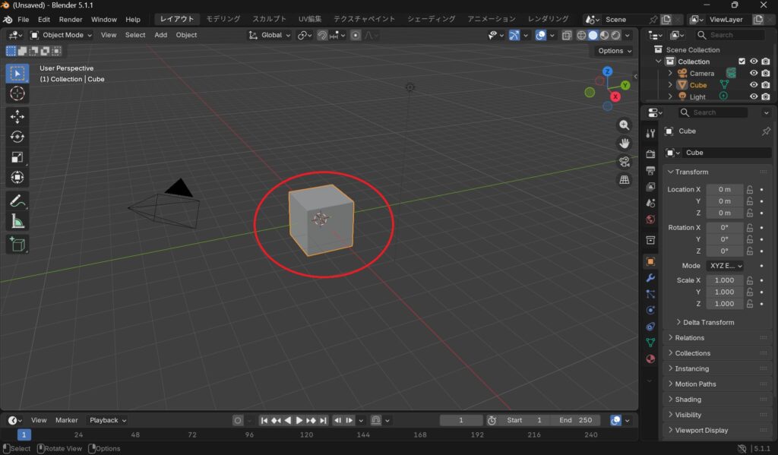The image size is (778, 455).
Task: Open the Object Mode dropdown
Action: [x=62, y=35]
